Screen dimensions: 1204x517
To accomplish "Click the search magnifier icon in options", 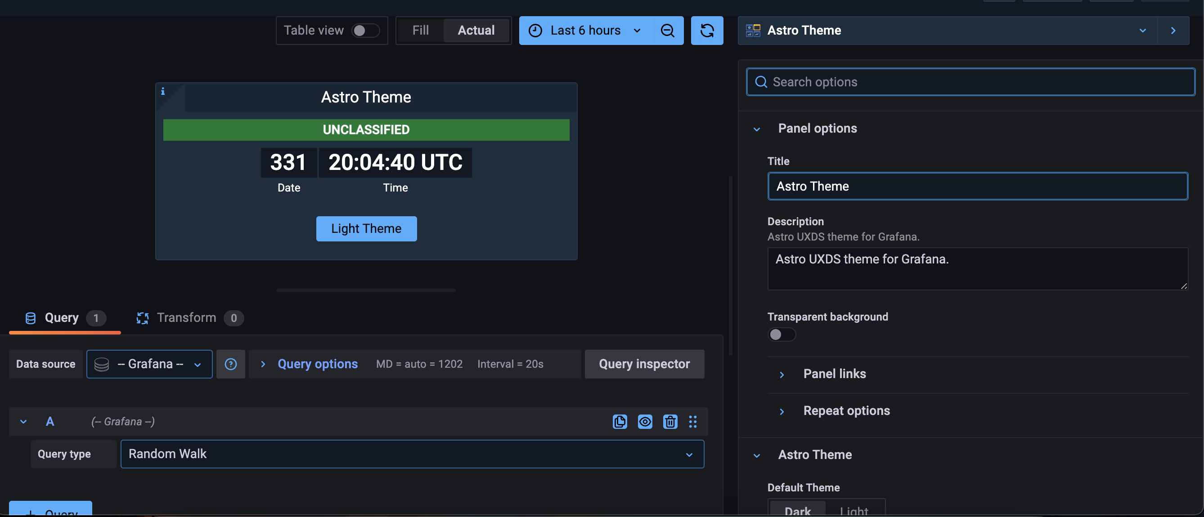I will coord(761,82).
